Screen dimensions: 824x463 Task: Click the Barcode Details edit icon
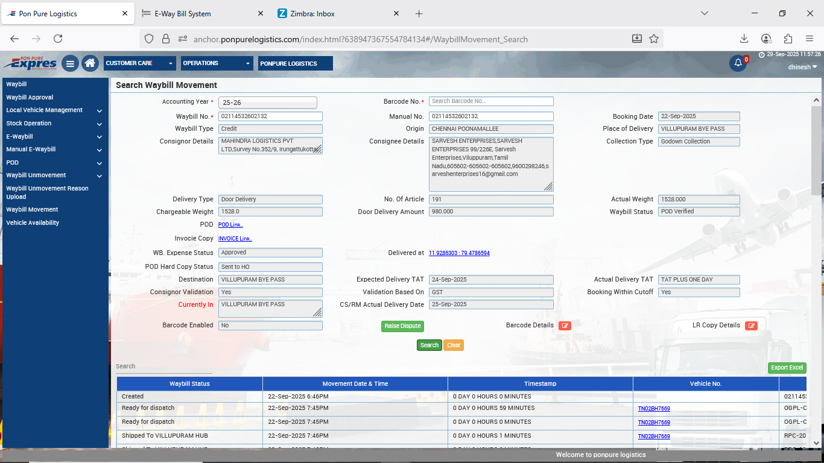tap(565, 326)
